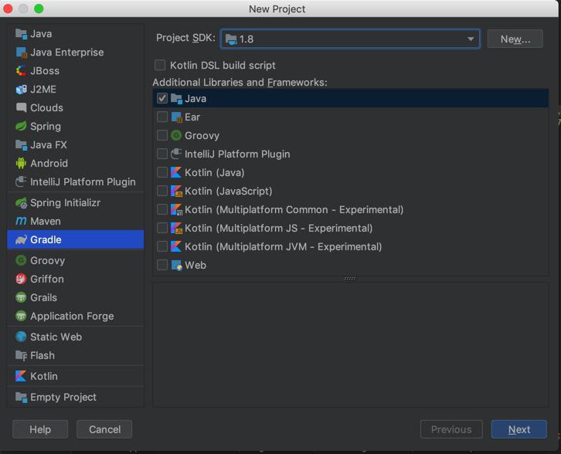The width and height of the screenshot is (561, 454).
Task: Click the Grails icon in project types
Action: coord(22,297)
